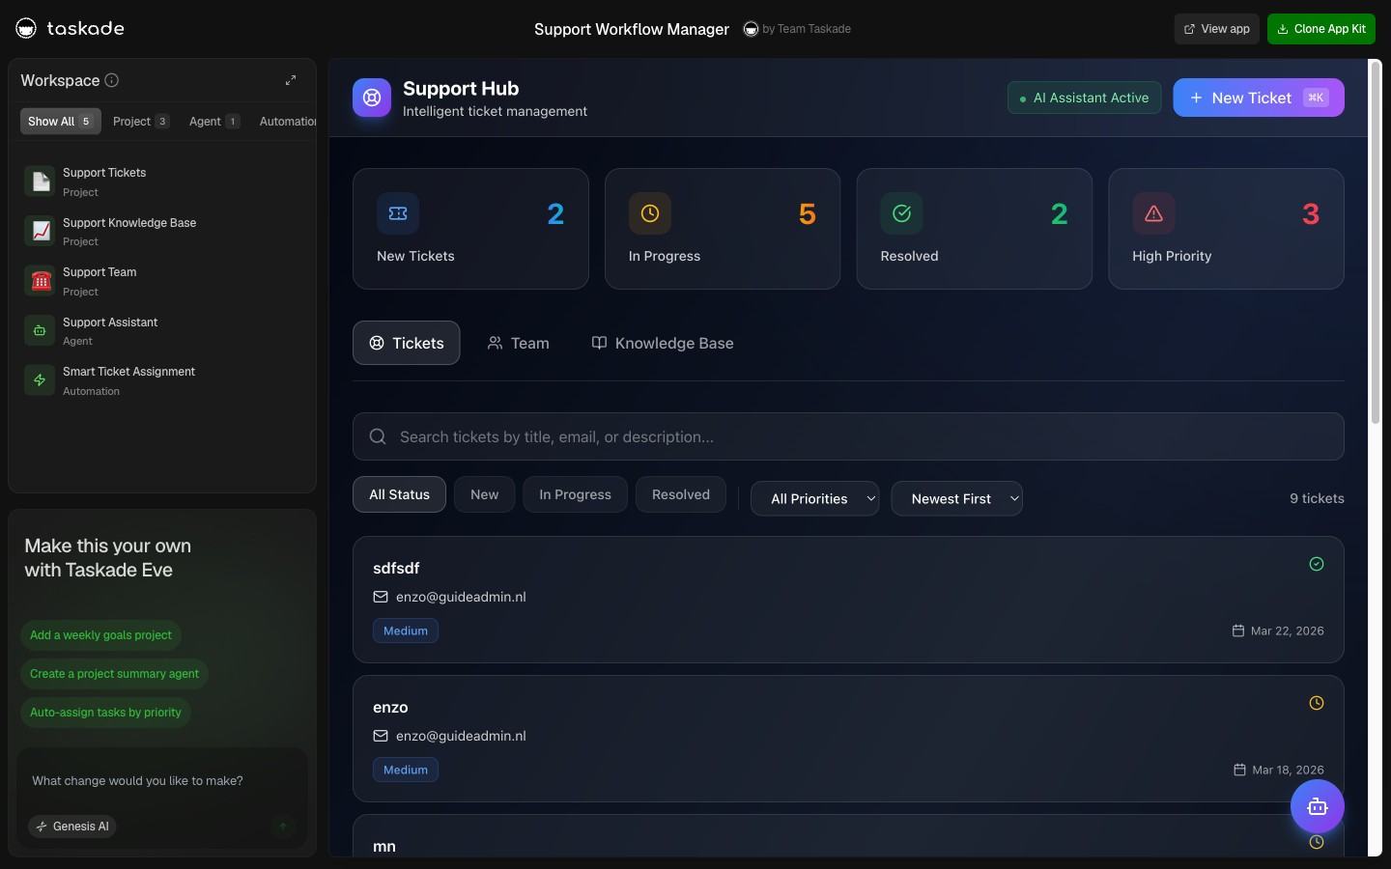Open the Support Assistant robot icon
The image size is (1391, 869).
click(40, 330)
